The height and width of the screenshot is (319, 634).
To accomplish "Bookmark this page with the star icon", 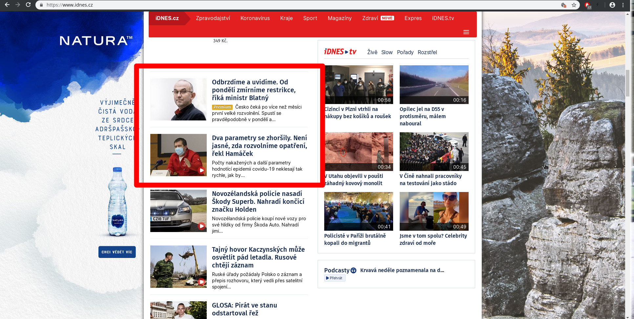I will (x=574, y=5).
